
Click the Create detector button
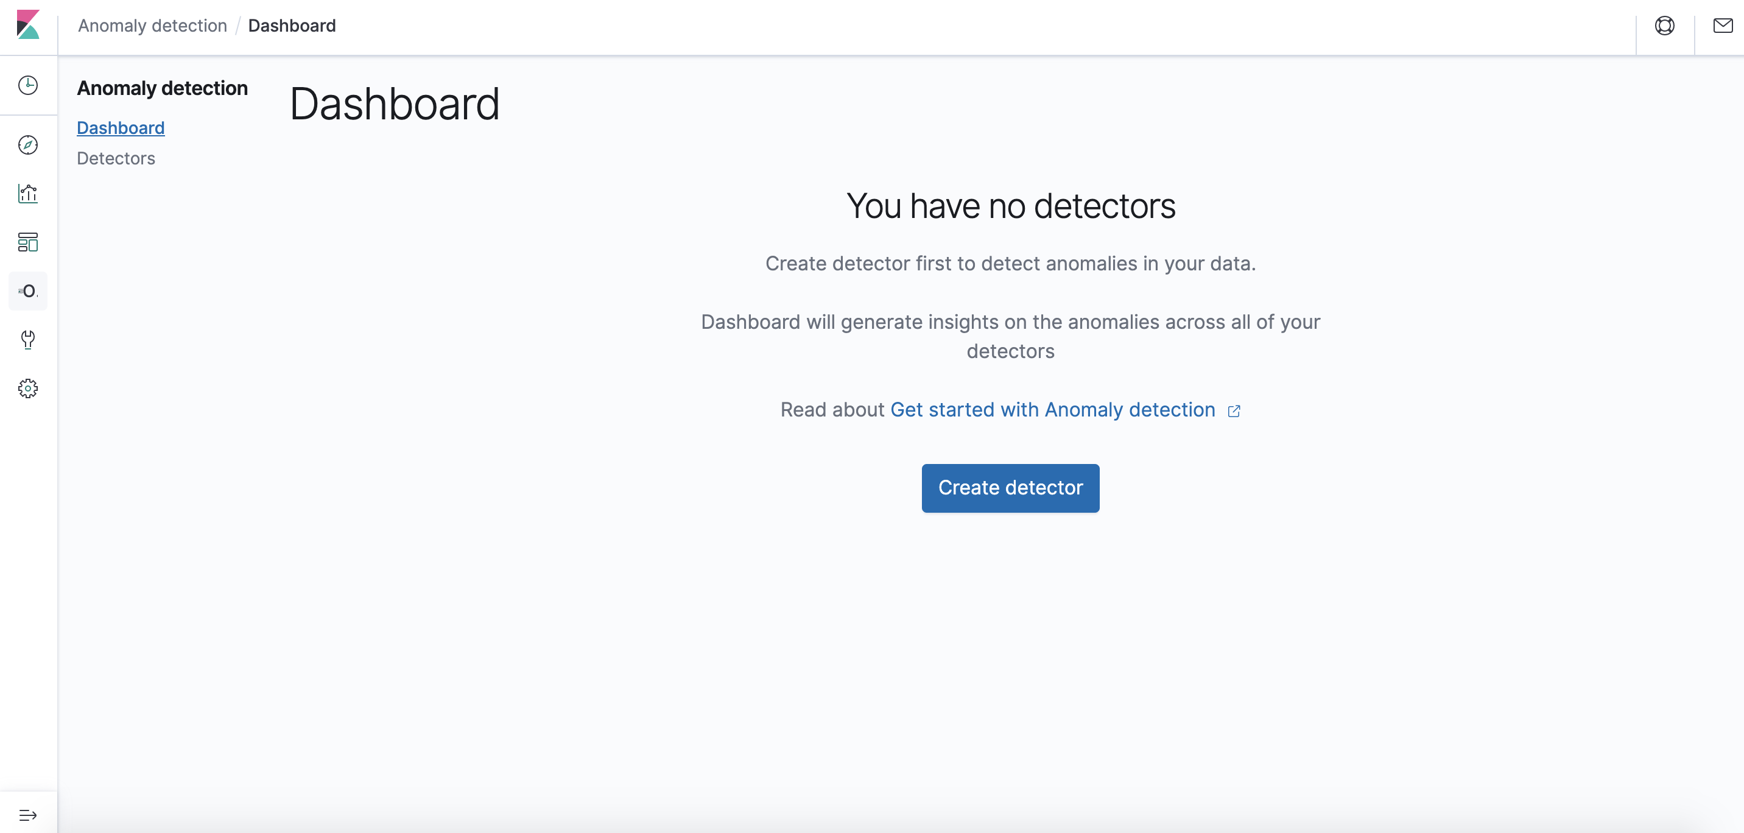(x=1010, y=488)
